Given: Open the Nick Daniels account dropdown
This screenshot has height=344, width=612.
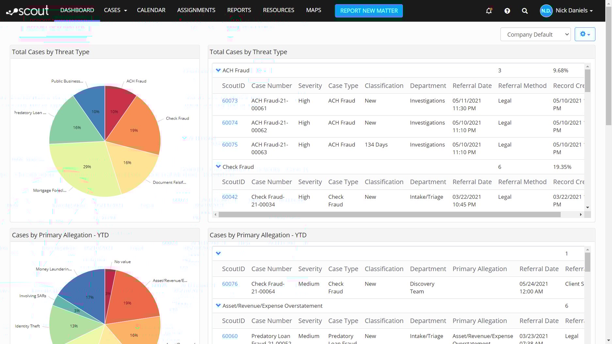Looking at the screenshot, I should tap(573, 10).
